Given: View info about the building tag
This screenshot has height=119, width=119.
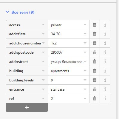Looking at the screenshot, I should 105,71.
